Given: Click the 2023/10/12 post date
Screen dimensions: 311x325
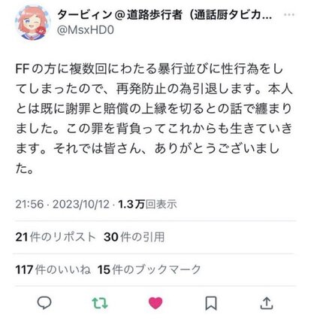Looking at the screenshot, I should (x=81, y=204).
